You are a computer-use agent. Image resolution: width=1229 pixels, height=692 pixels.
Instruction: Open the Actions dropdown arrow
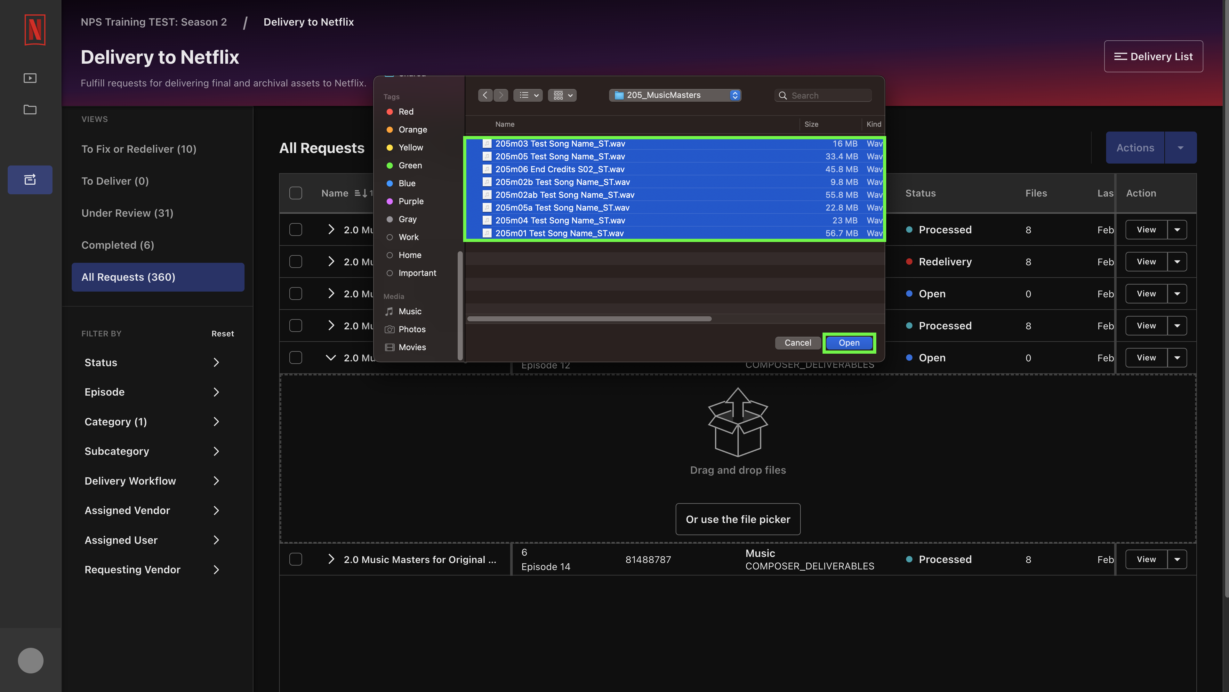click(x=1180, y=148)
